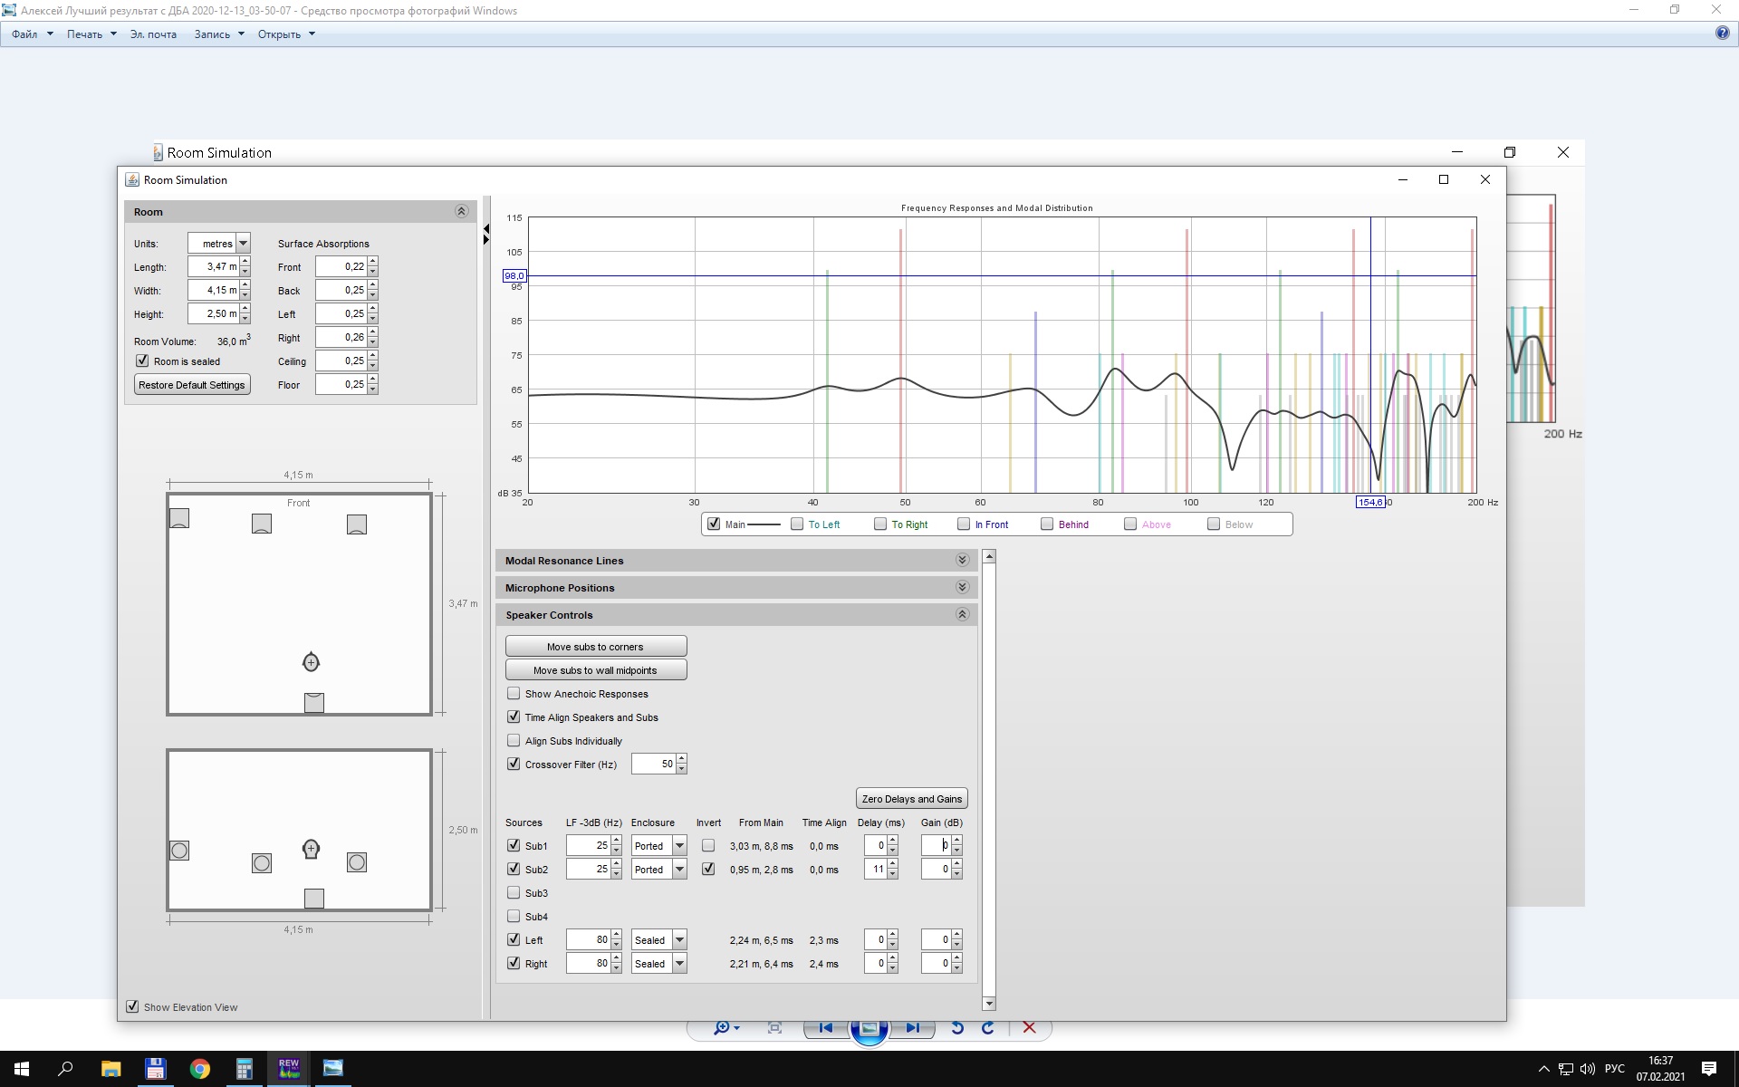Click the 154,6 Hz frequency cursor label

[x=1369, y=502]
